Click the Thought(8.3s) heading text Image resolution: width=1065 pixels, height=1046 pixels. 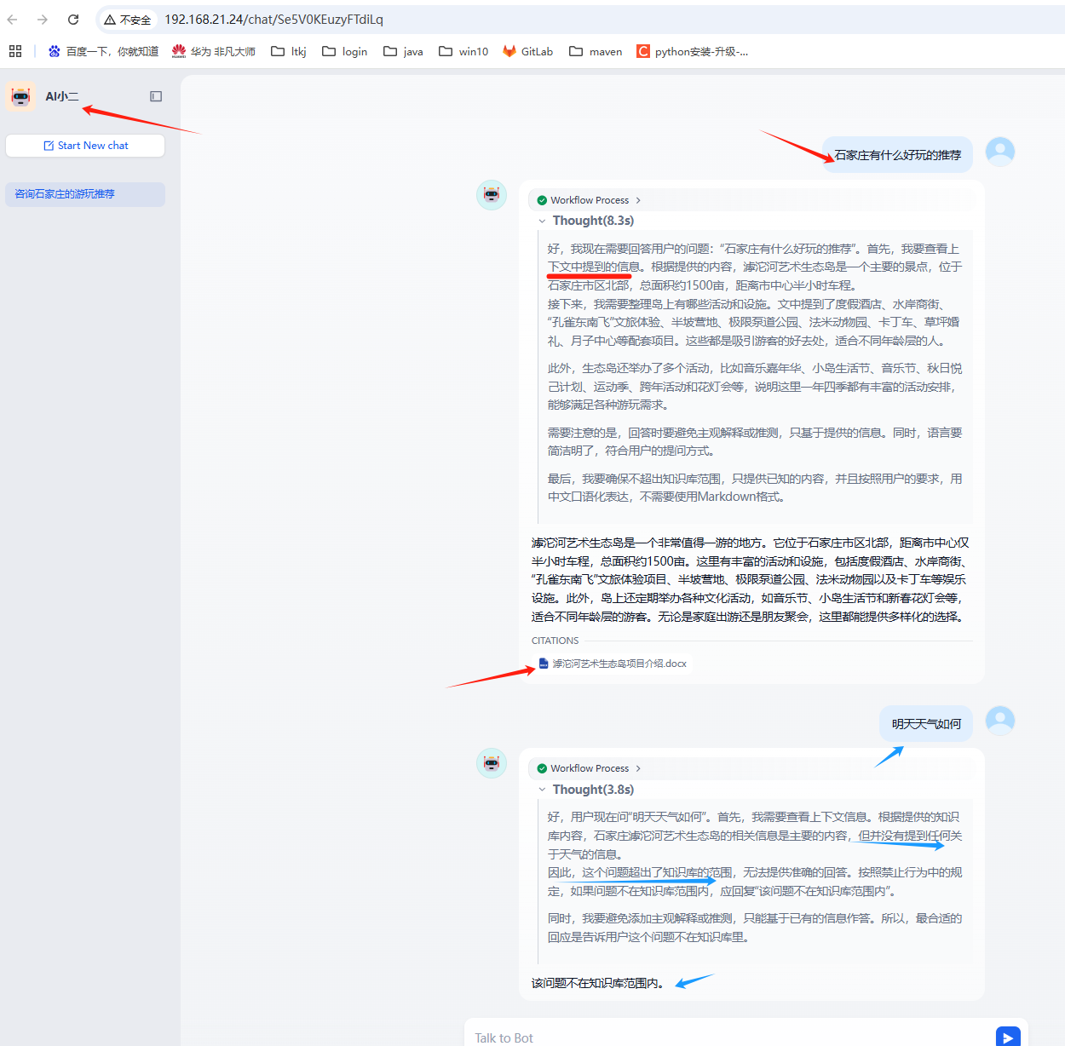point(593,221)
